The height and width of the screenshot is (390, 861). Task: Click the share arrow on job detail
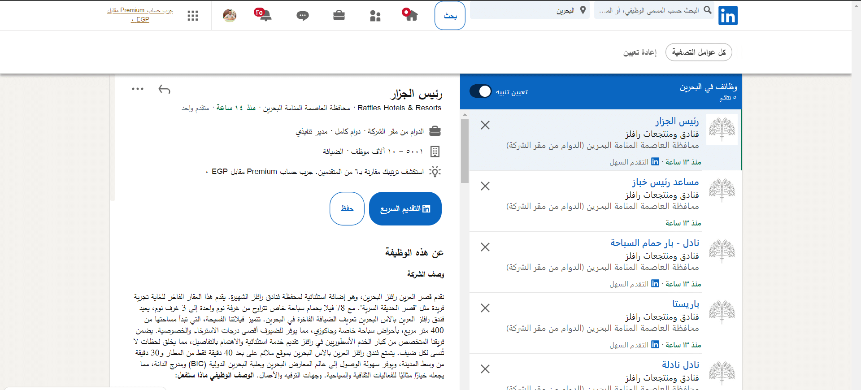click(x=164, y=90)
